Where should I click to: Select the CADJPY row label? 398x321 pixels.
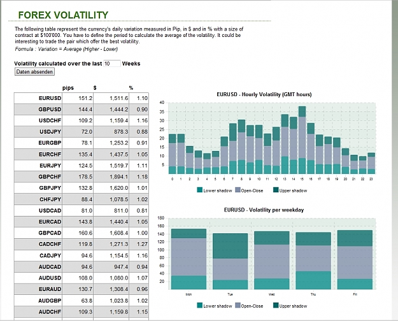(50, 255)
